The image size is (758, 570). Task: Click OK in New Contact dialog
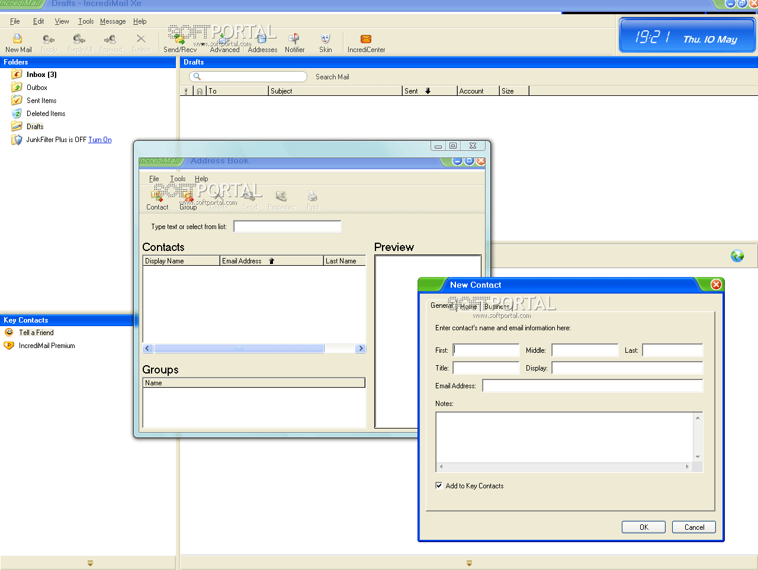point(644,527)
